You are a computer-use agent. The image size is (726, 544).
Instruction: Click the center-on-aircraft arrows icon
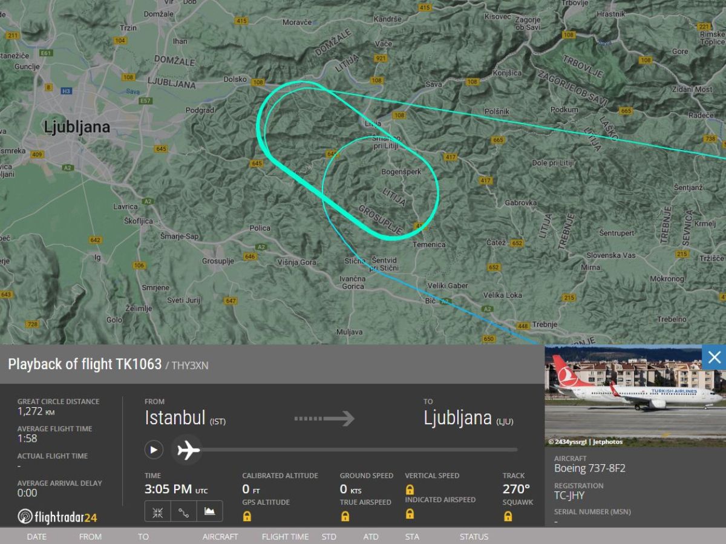157,511
